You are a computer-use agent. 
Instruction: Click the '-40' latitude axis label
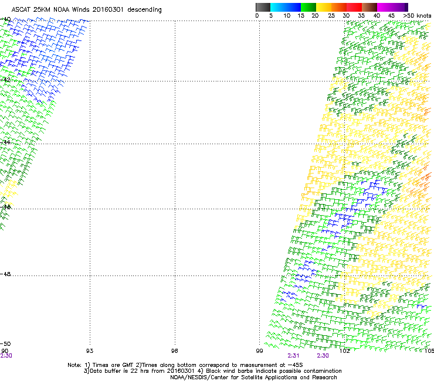coord(5,19)
